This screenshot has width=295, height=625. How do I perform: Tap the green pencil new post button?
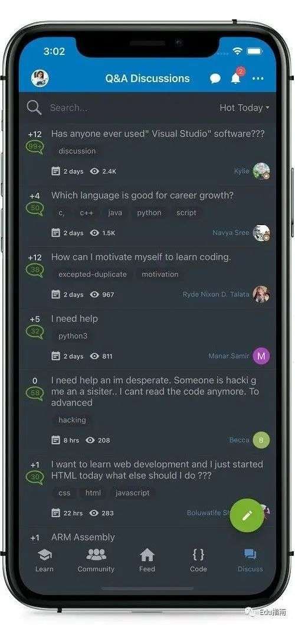(247, 515)
